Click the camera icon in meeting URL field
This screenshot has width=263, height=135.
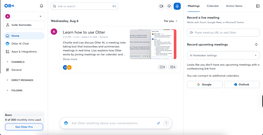tap(191, 33)
